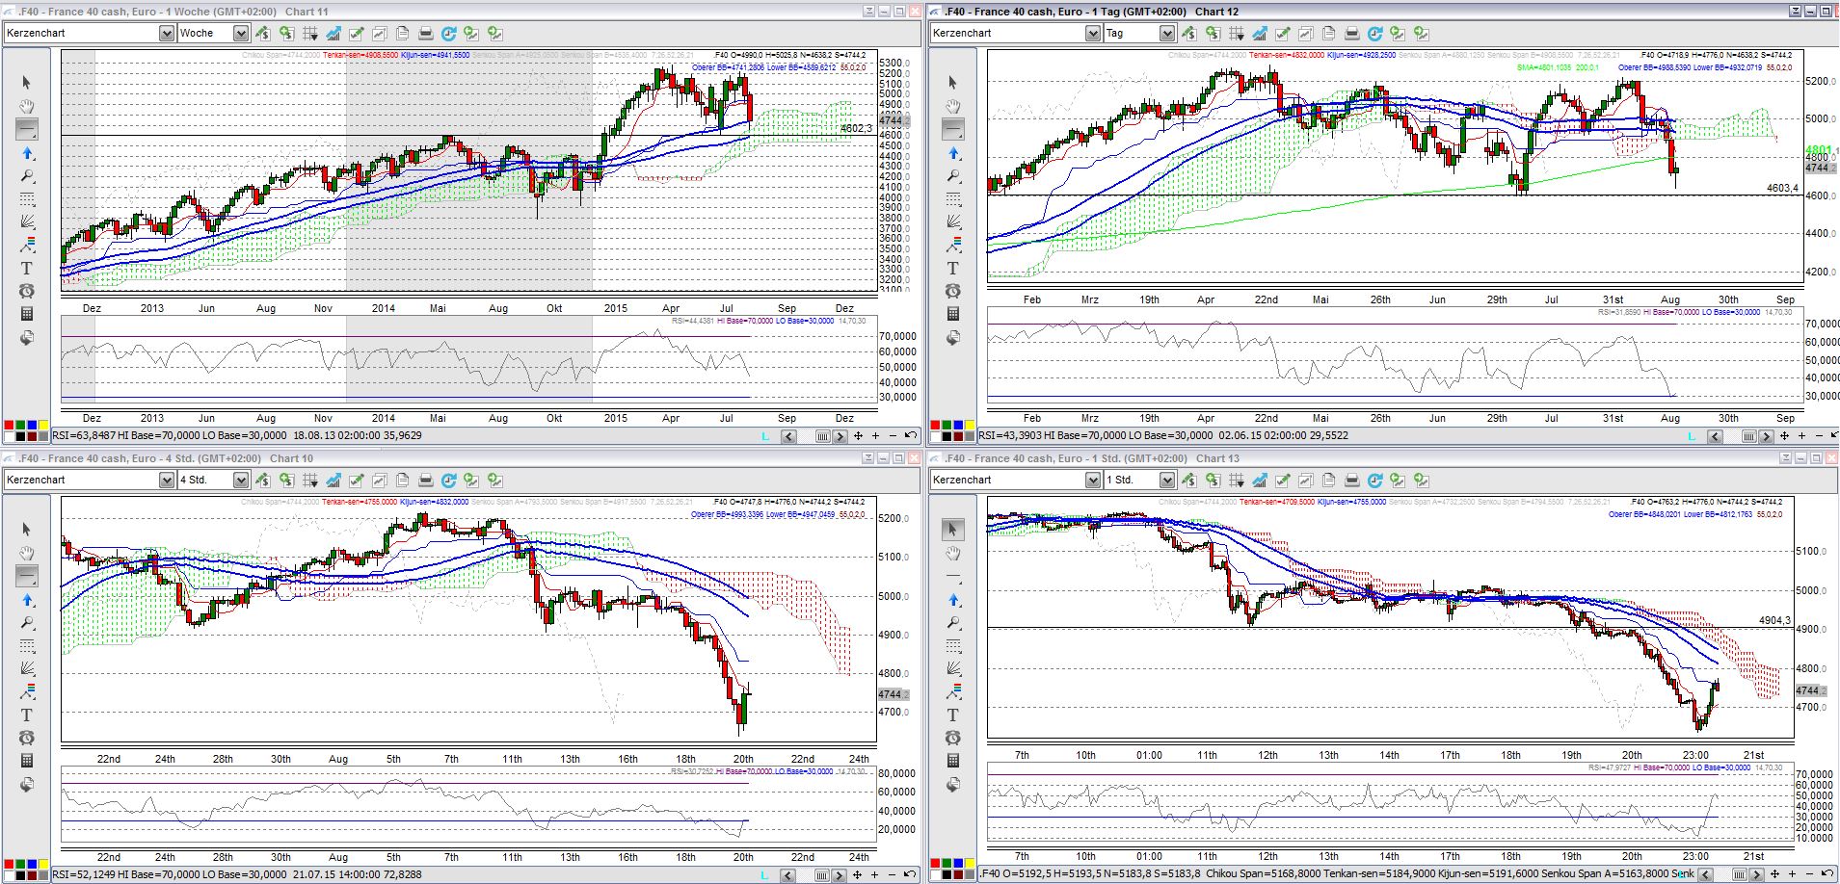The height and width of the screenshot is (884, 1840).
Task: Click the zoom in plus button in Chart 11
Action: point(875,436)
